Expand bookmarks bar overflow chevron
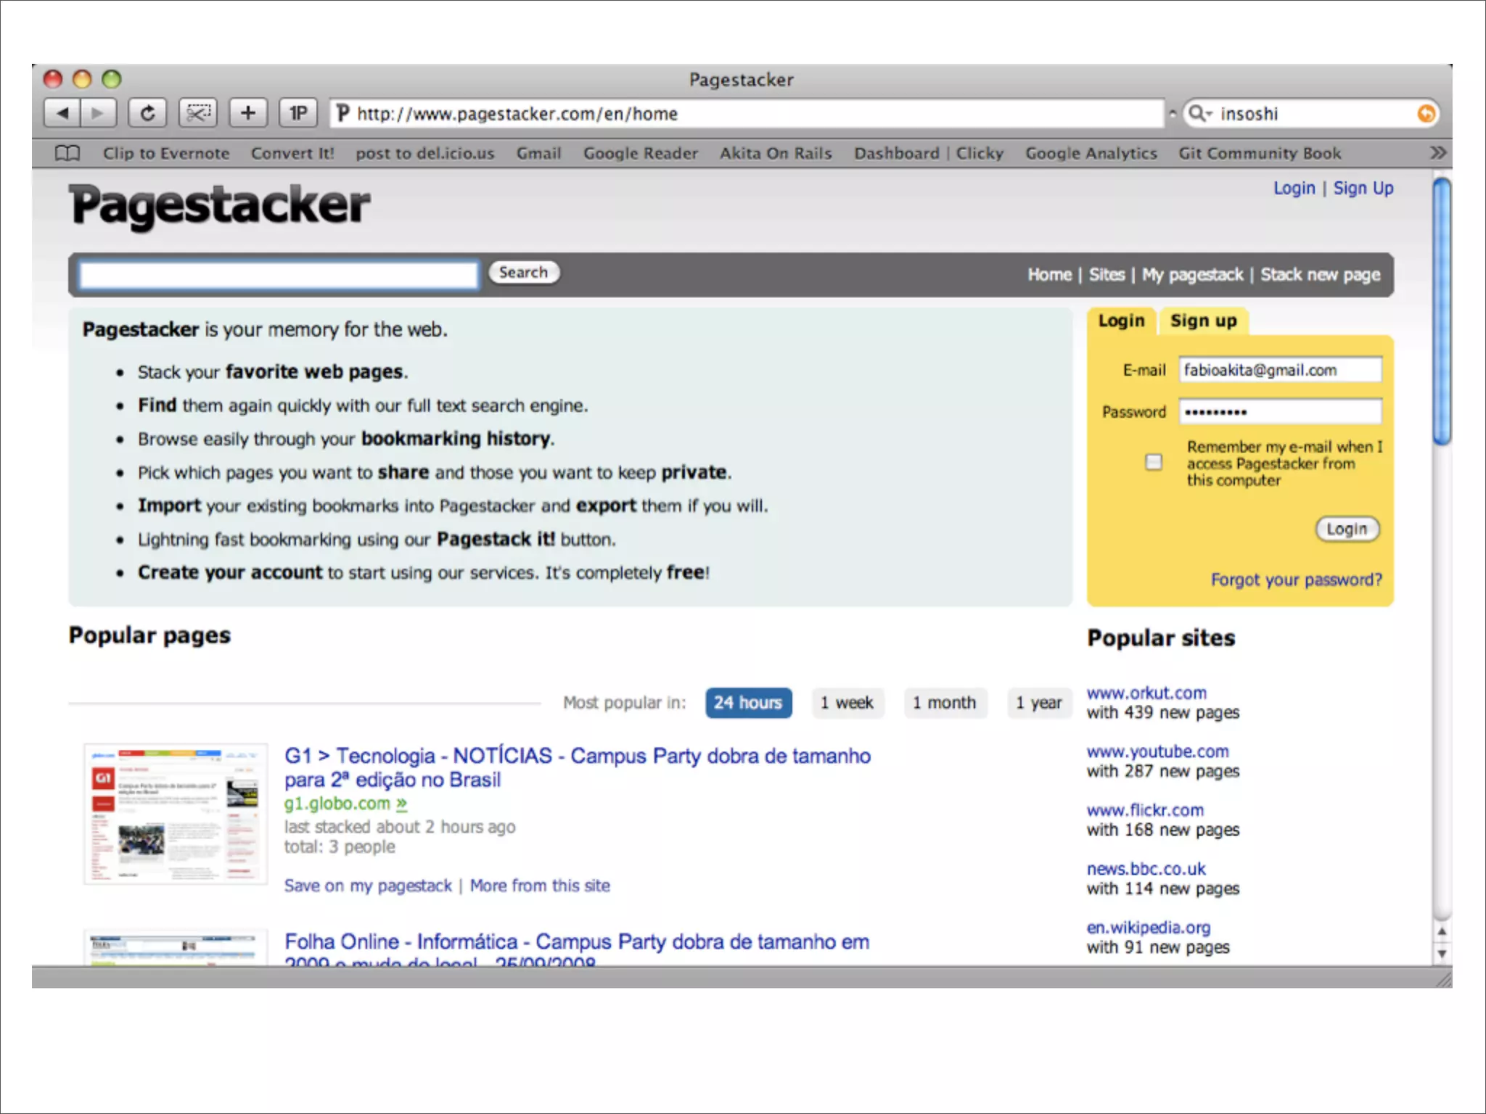 [x=1437, y=153]
